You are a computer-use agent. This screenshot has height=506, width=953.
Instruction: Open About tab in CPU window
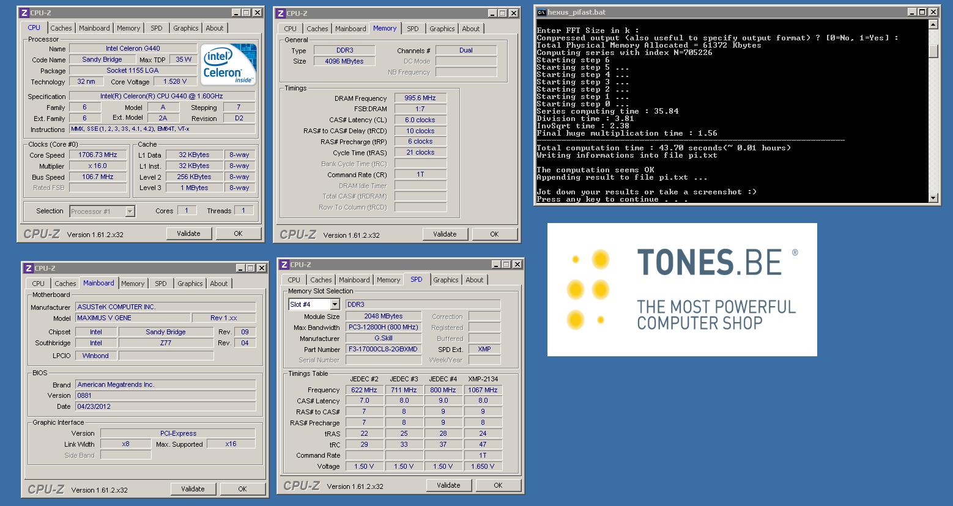tap(215, 28)
